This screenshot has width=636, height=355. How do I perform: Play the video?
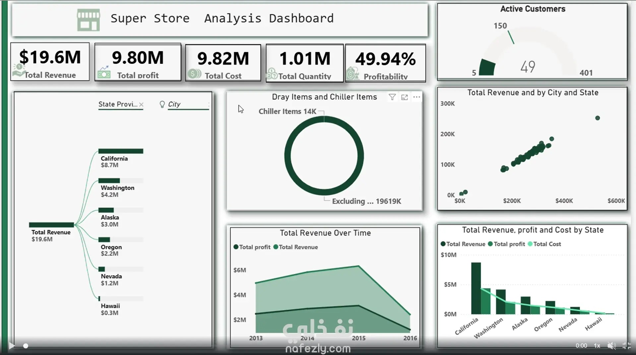pos(12,346)
